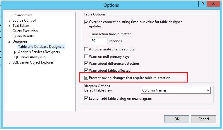Select Table and Database Designers item
Image resolution: width=223 pixels, height=130 pixels.
tap(41, 47)
